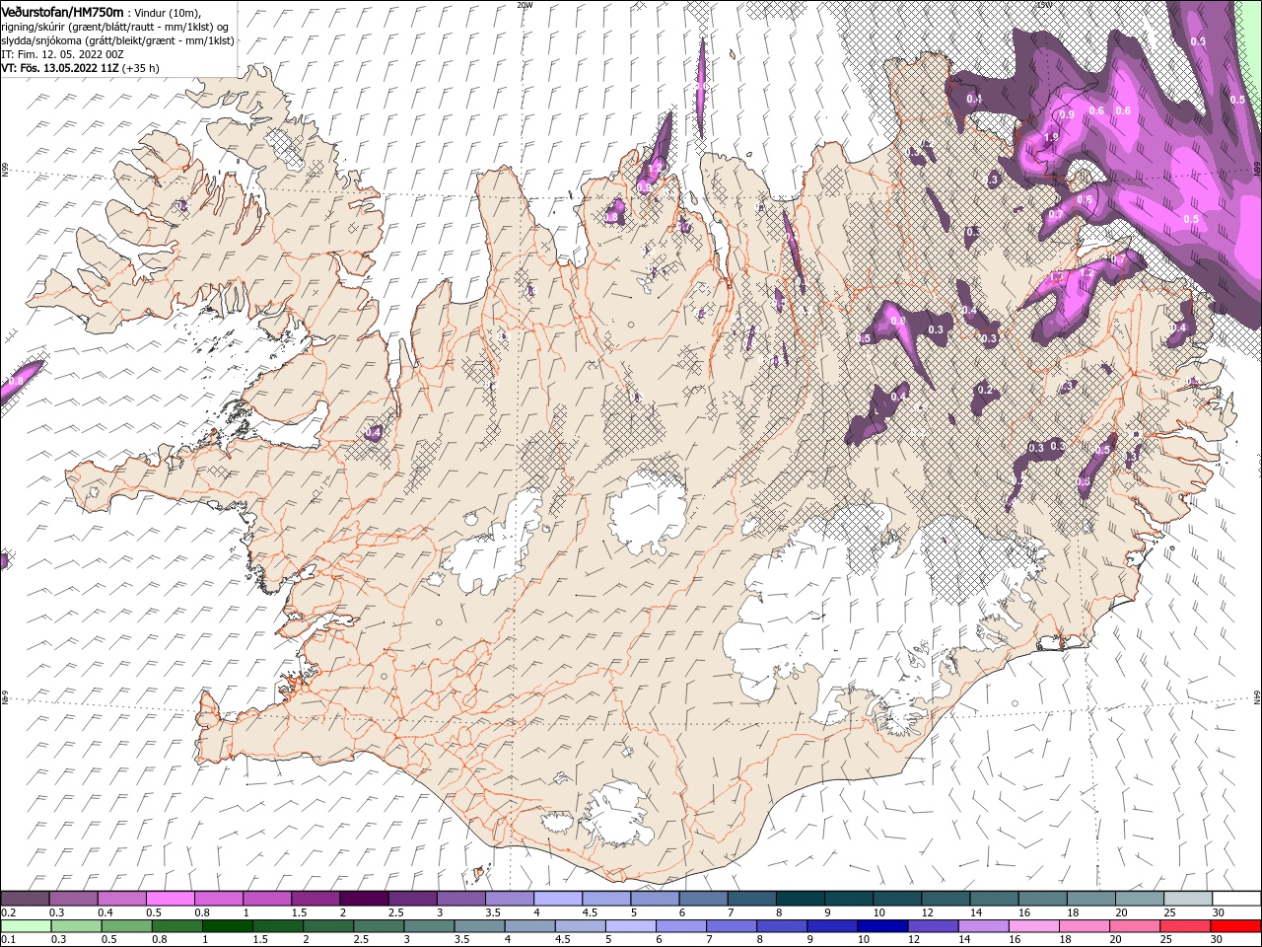1262x947 pixels.
Task: Click the '1.9' snowfall value on the map
Action: (1051, 137)
